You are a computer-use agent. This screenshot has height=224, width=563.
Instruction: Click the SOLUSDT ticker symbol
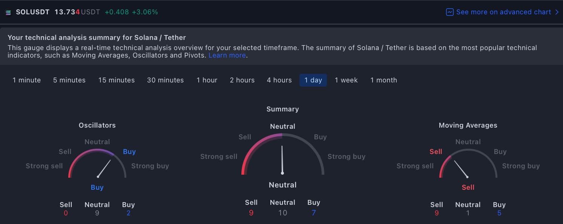[x=32, y=12]
